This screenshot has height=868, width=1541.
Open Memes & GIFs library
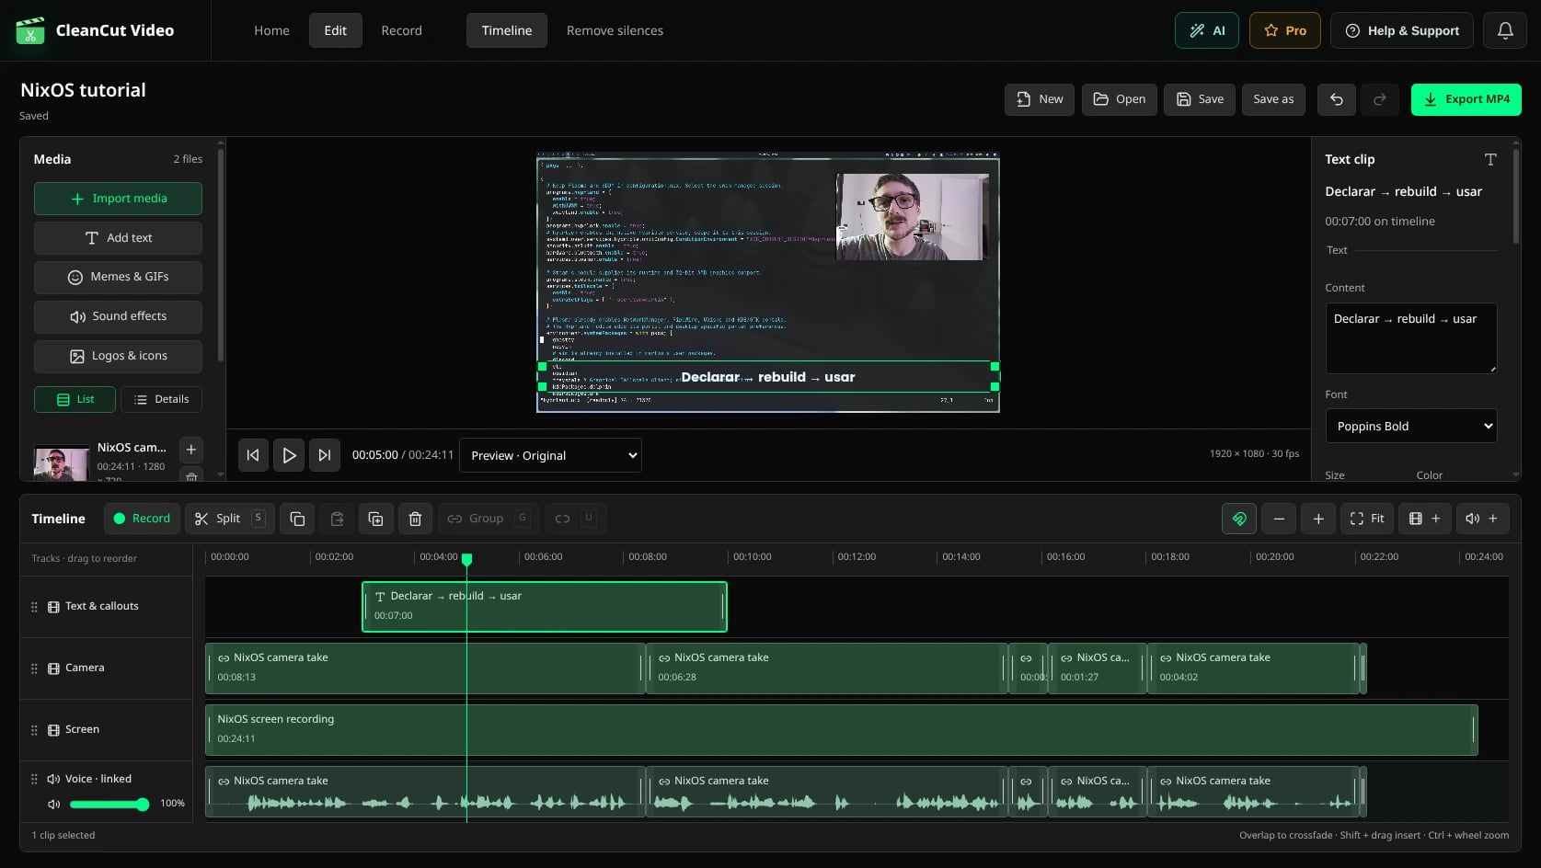pyautogui.click(x=118, y=277)
